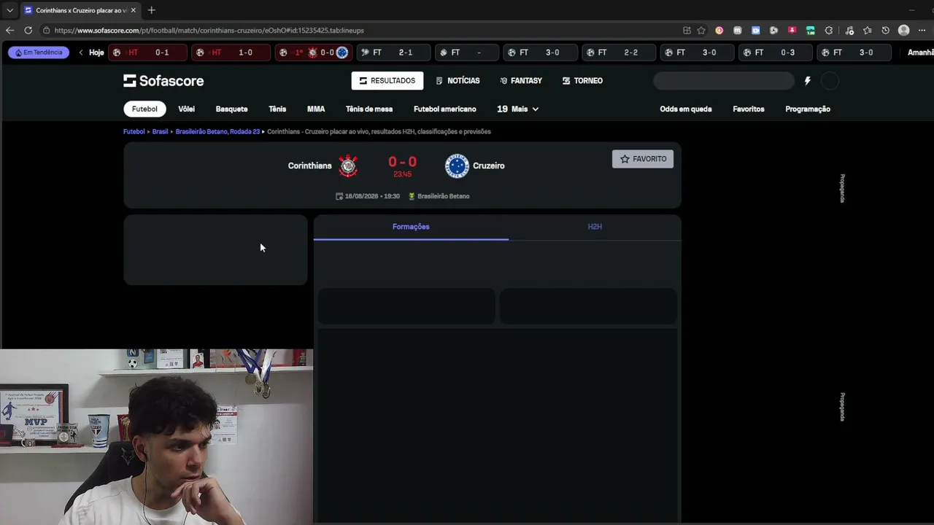934x525 pixels.
Task: Open Favoritos in the navigation bar
Action: [x=749, y=109]
